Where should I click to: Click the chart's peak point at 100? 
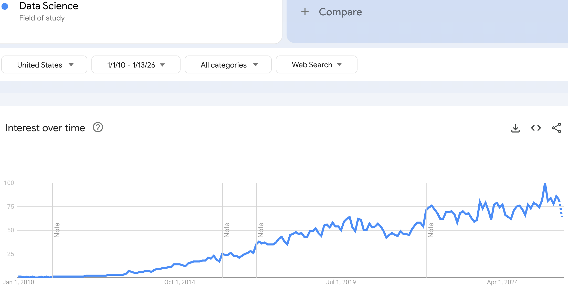545,183
